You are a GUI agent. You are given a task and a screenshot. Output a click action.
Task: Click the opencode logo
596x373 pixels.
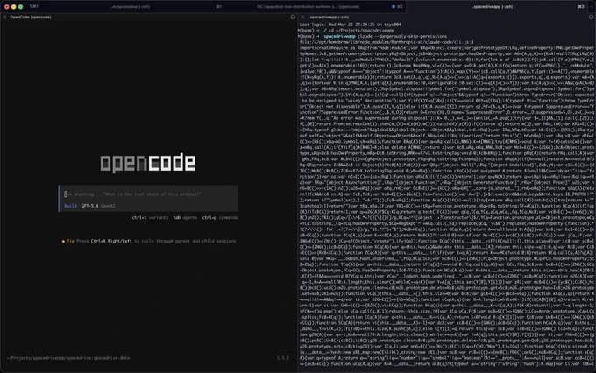point(148,163)
